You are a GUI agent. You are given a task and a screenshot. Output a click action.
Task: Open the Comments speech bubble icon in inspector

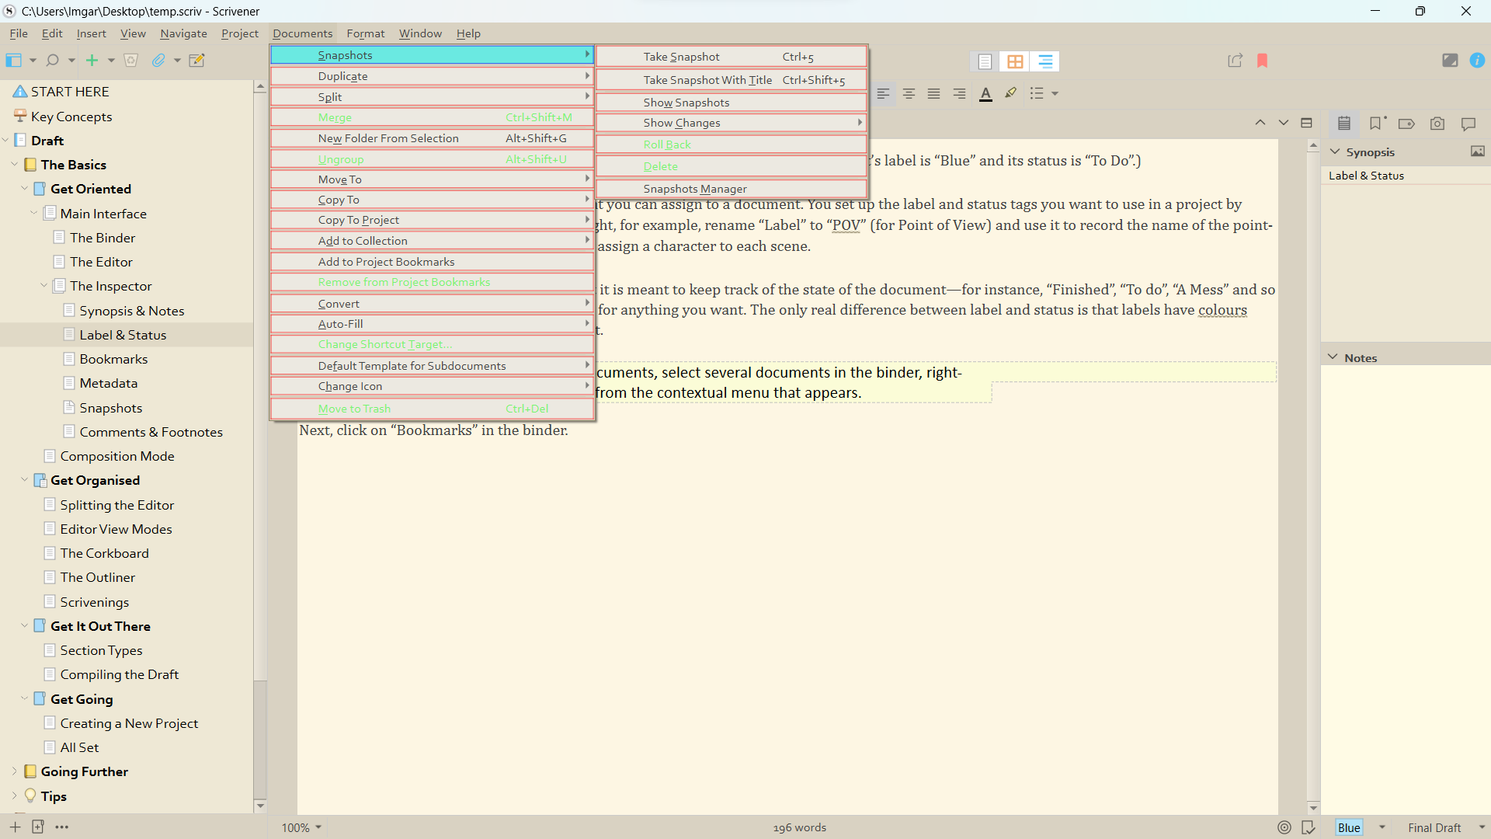[x=1468, y=124]
